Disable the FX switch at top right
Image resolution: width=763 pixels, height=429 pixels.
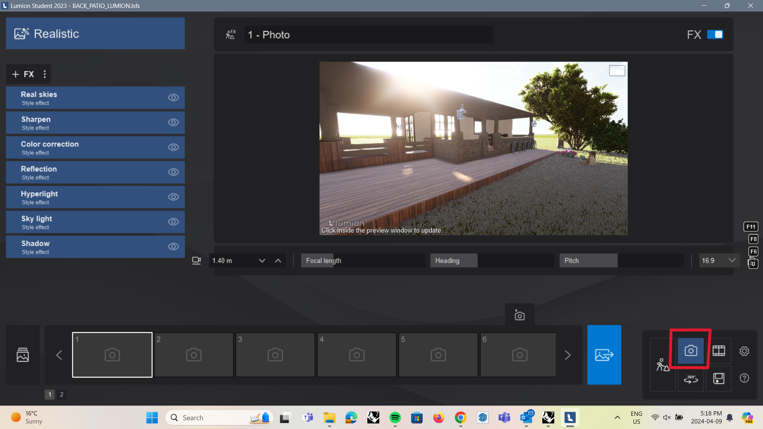[714, 35]
